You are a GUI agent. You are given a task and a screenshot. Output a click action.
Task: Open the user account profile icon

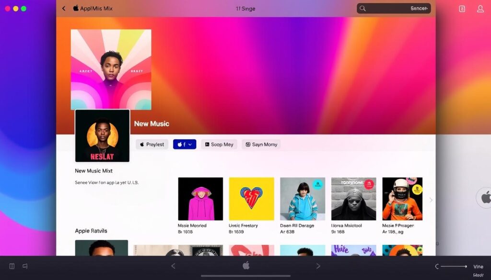[480, 9]
